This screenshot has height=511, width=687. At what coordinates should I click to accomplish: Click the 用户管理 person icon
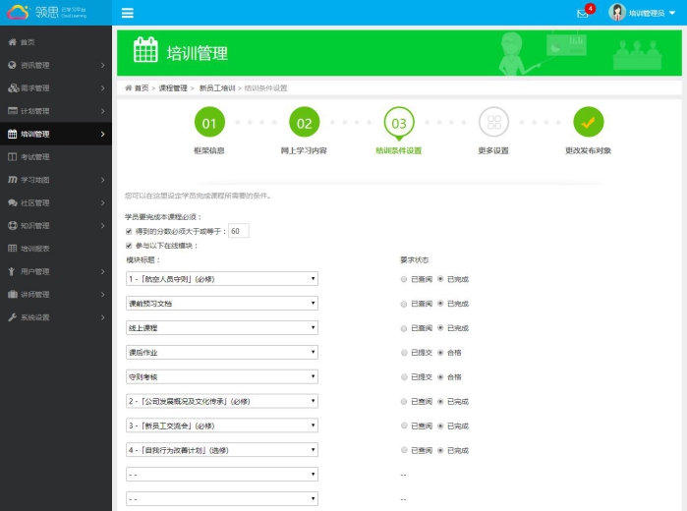(x=12, y=271)
